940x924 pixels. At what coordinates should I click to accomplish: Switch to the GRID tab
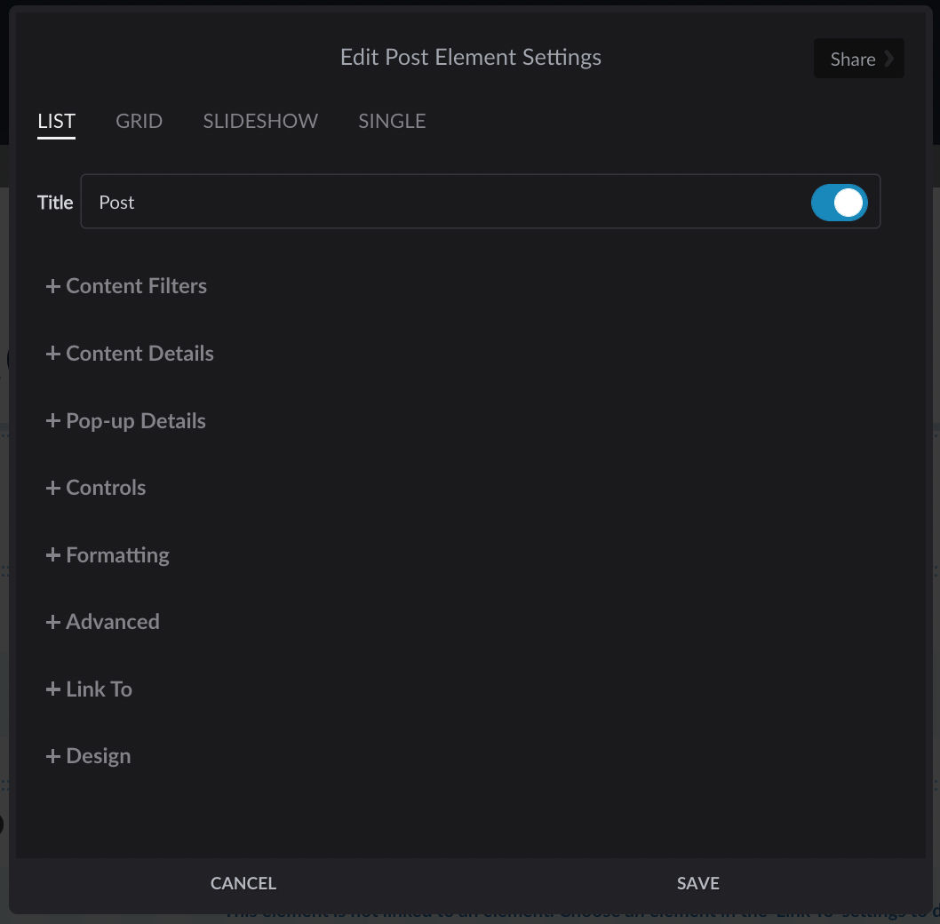pos(139,121)
